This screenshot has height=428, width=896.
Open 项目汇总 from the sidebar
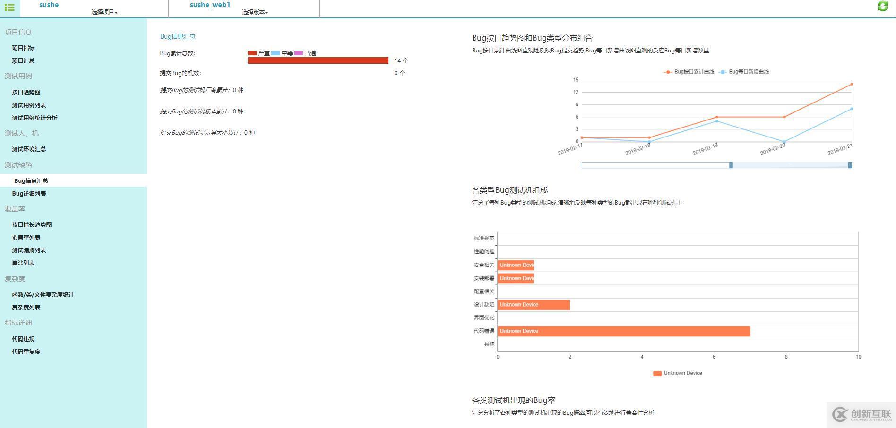point(24,60)
